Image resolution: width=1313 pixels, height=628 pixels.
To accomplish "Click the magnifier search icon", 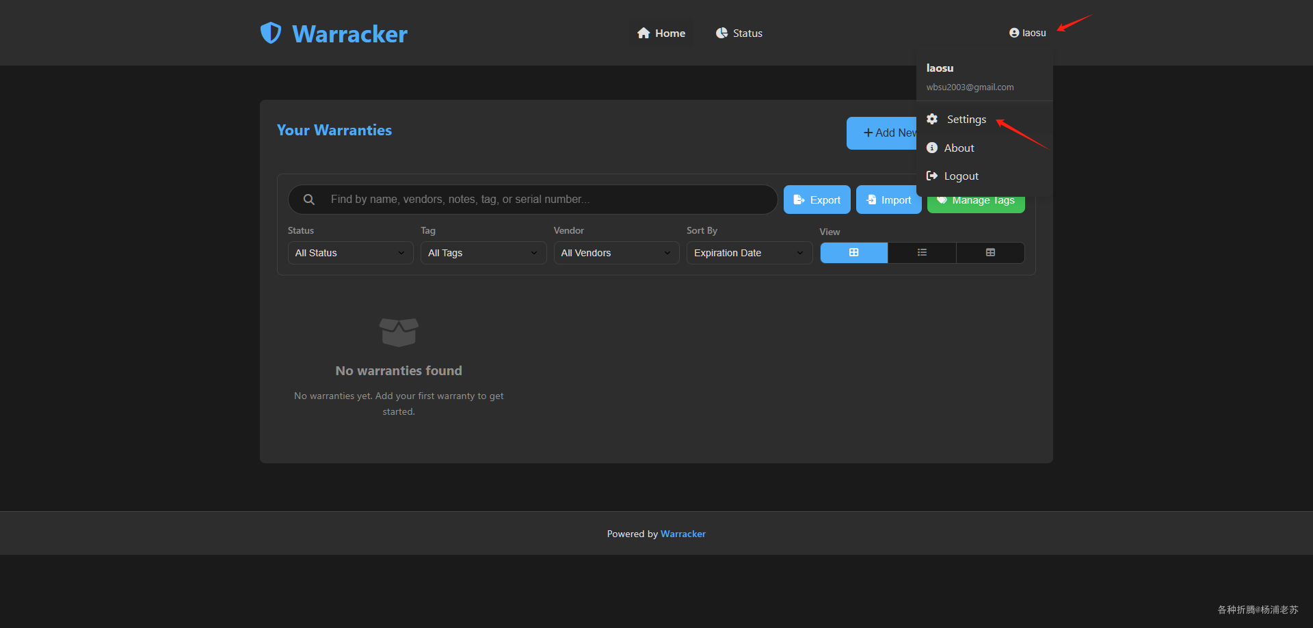I will point(309,200).
